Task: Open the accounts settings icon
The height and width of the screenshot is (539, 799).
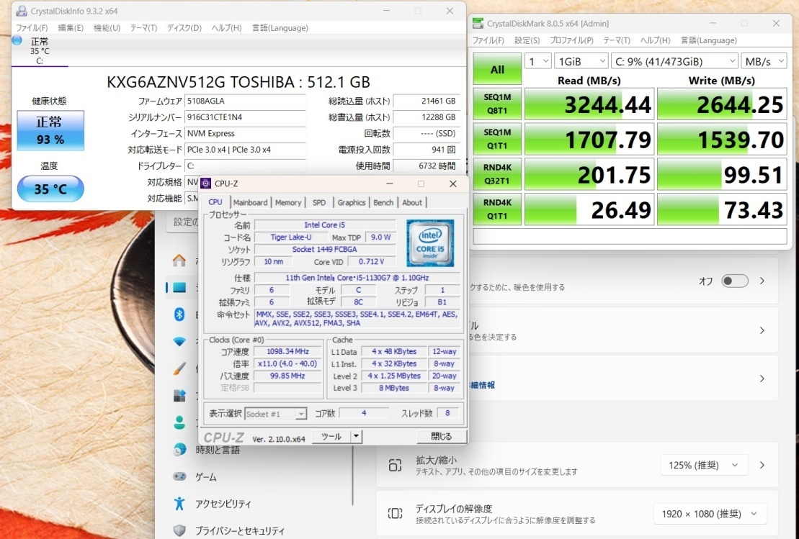Action: [x=178, y=422]
